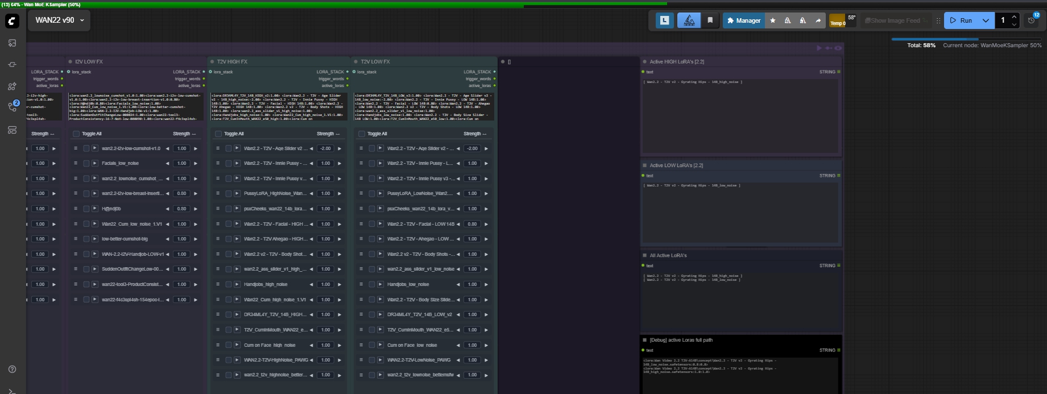
Task: Enable the SuddenOutfitChangeLow LoRA checkbox
Action: (86, 269)
